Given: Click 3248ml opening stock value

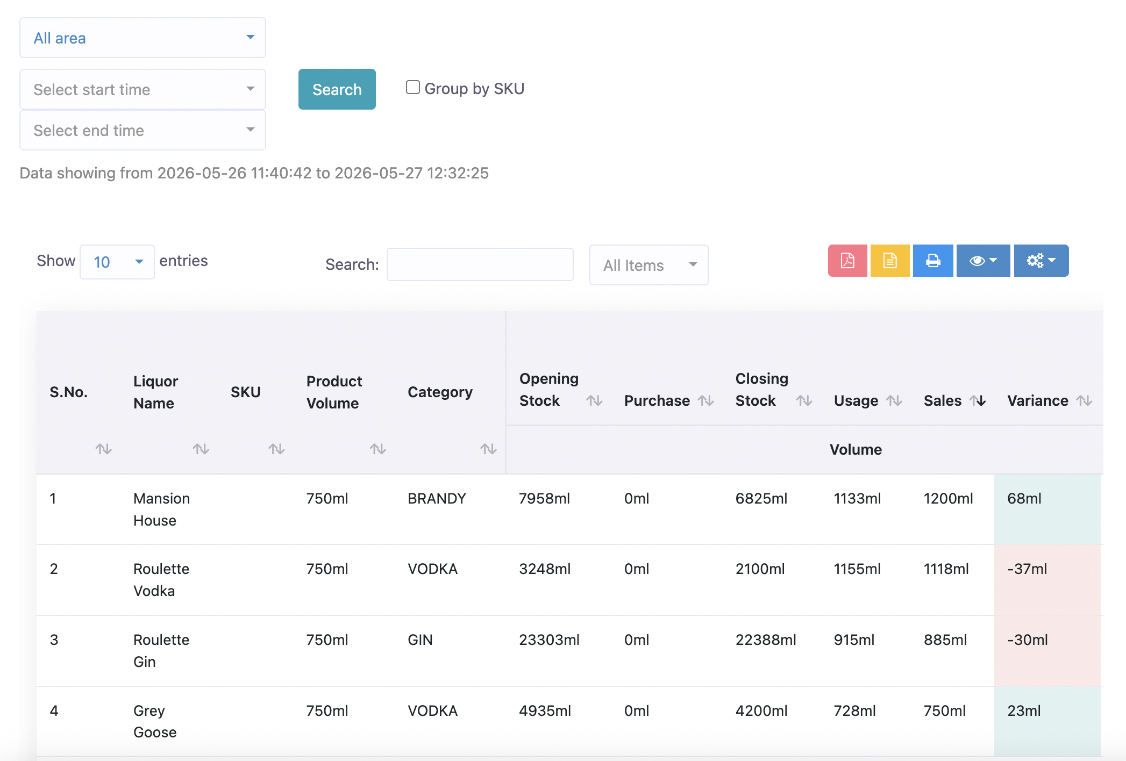Looking at the screenshot, I should [545, 569].
